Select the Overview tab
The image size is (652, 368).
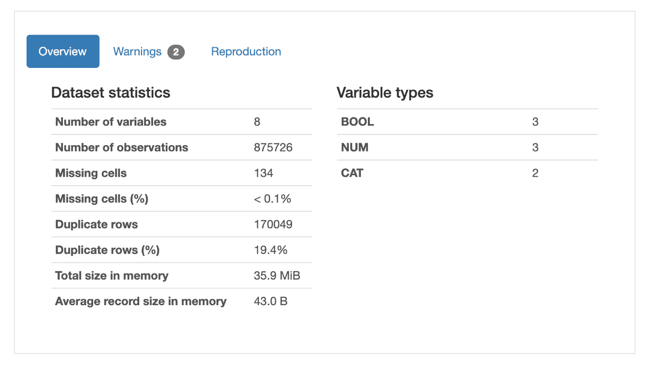pos(63,51)
